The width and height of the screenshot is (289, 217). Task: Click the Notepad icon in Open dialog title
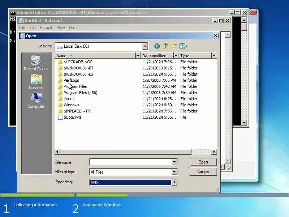(x=22, y=36)
